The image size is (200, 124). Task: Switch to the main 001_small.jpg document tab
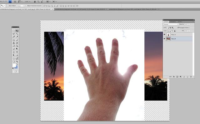134,9
